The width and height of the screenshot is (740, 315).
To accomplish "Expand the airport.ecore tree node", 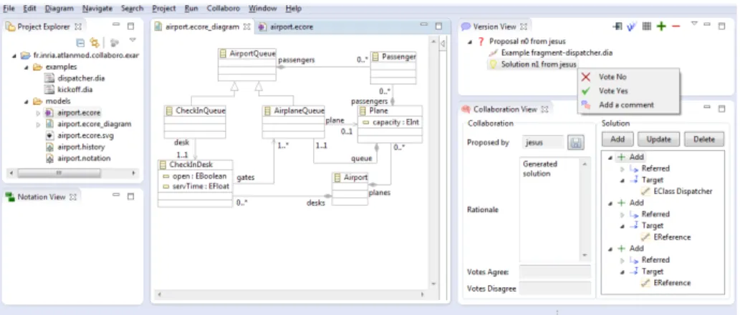I will pos(38,113).
